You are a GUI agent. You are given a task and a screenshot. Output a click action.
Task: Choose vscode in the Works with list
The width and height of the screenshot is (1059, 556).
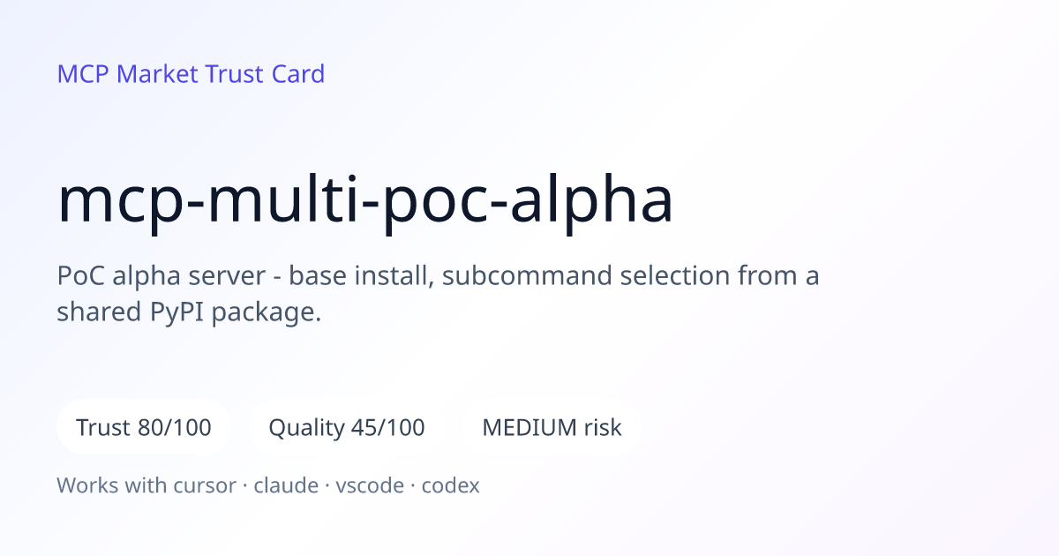(370, 485)
